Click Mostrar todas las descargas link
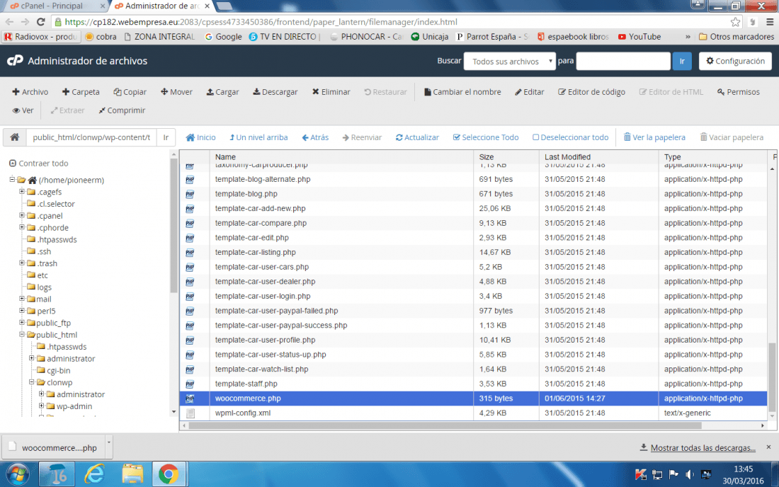 tap(703, 448)
